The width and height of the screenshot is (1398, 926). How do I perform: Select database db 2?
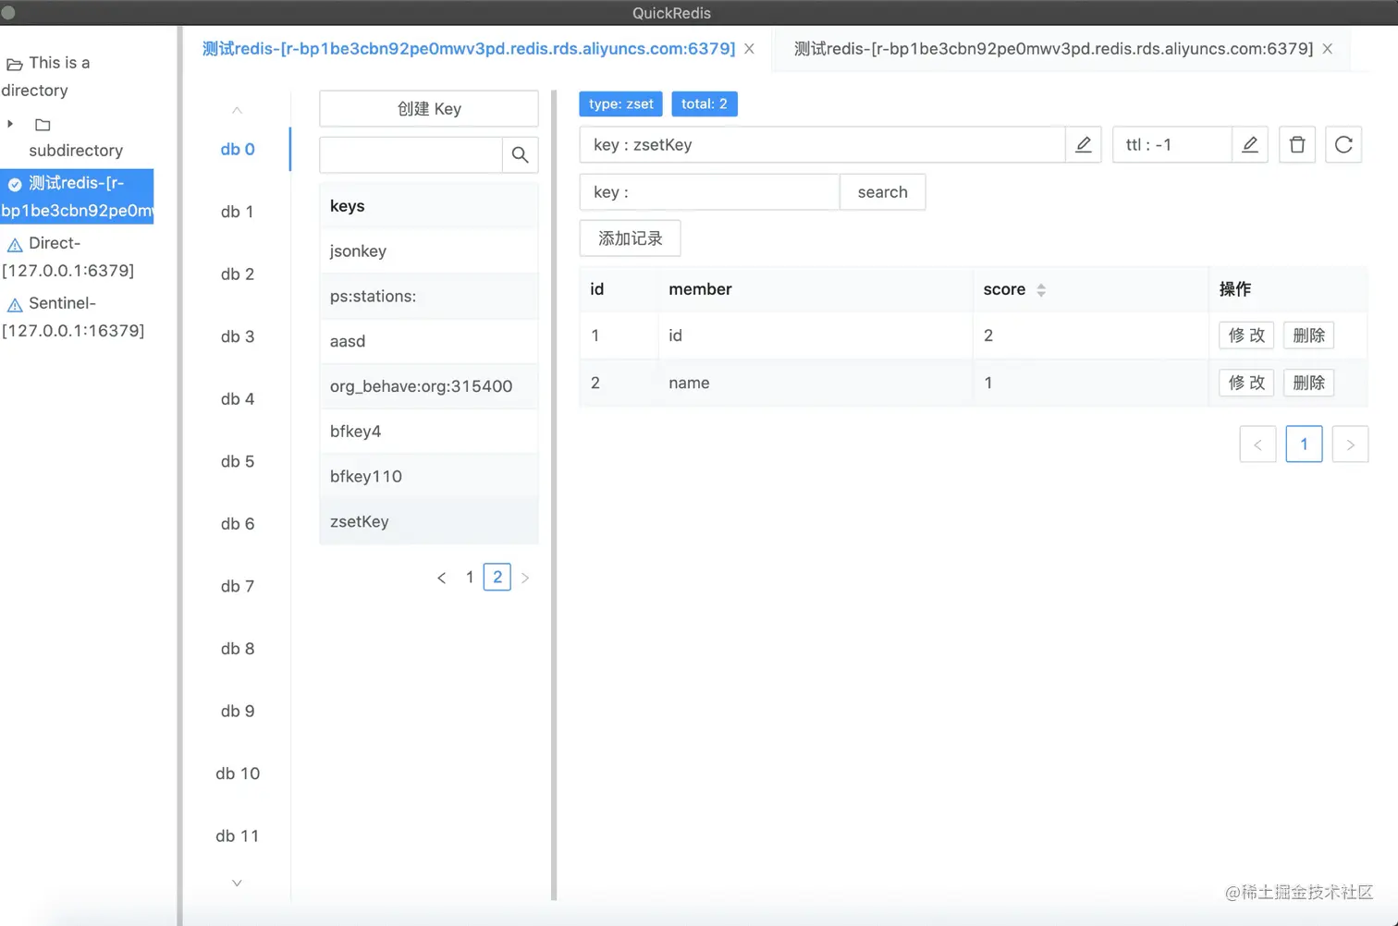238,274
